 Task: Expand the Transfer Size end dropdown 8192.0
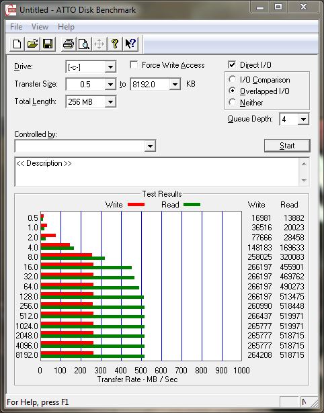[x=175, y=85]
